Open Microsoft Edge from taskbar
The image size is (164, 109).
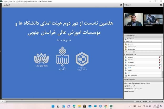[x=74, y=106]
